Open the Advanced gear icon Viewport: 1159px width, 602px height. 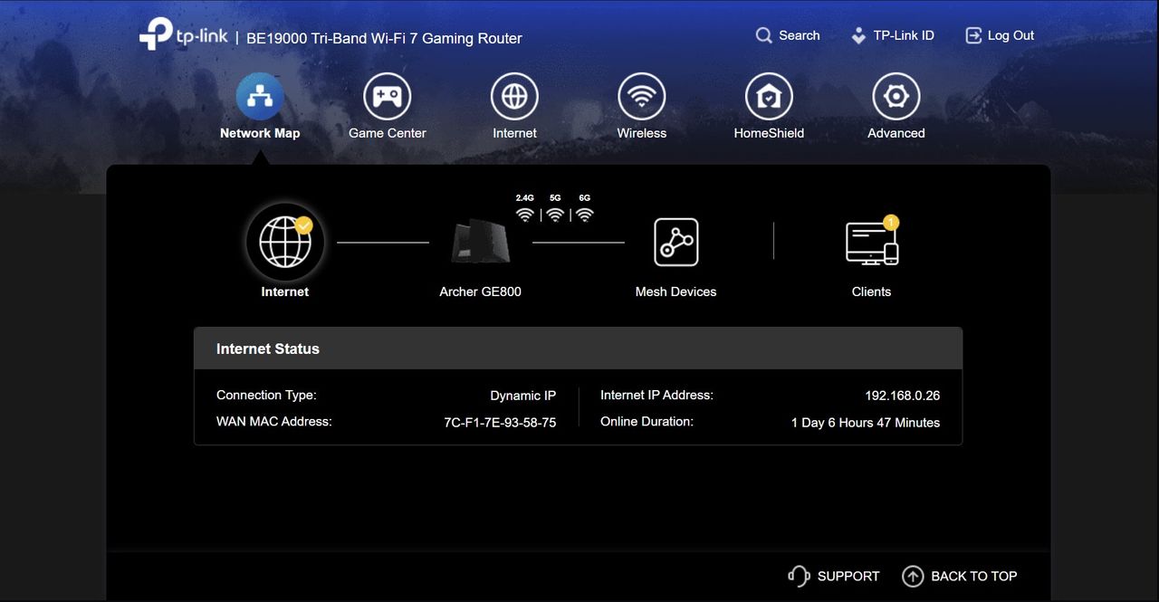[x=896, y=96]
